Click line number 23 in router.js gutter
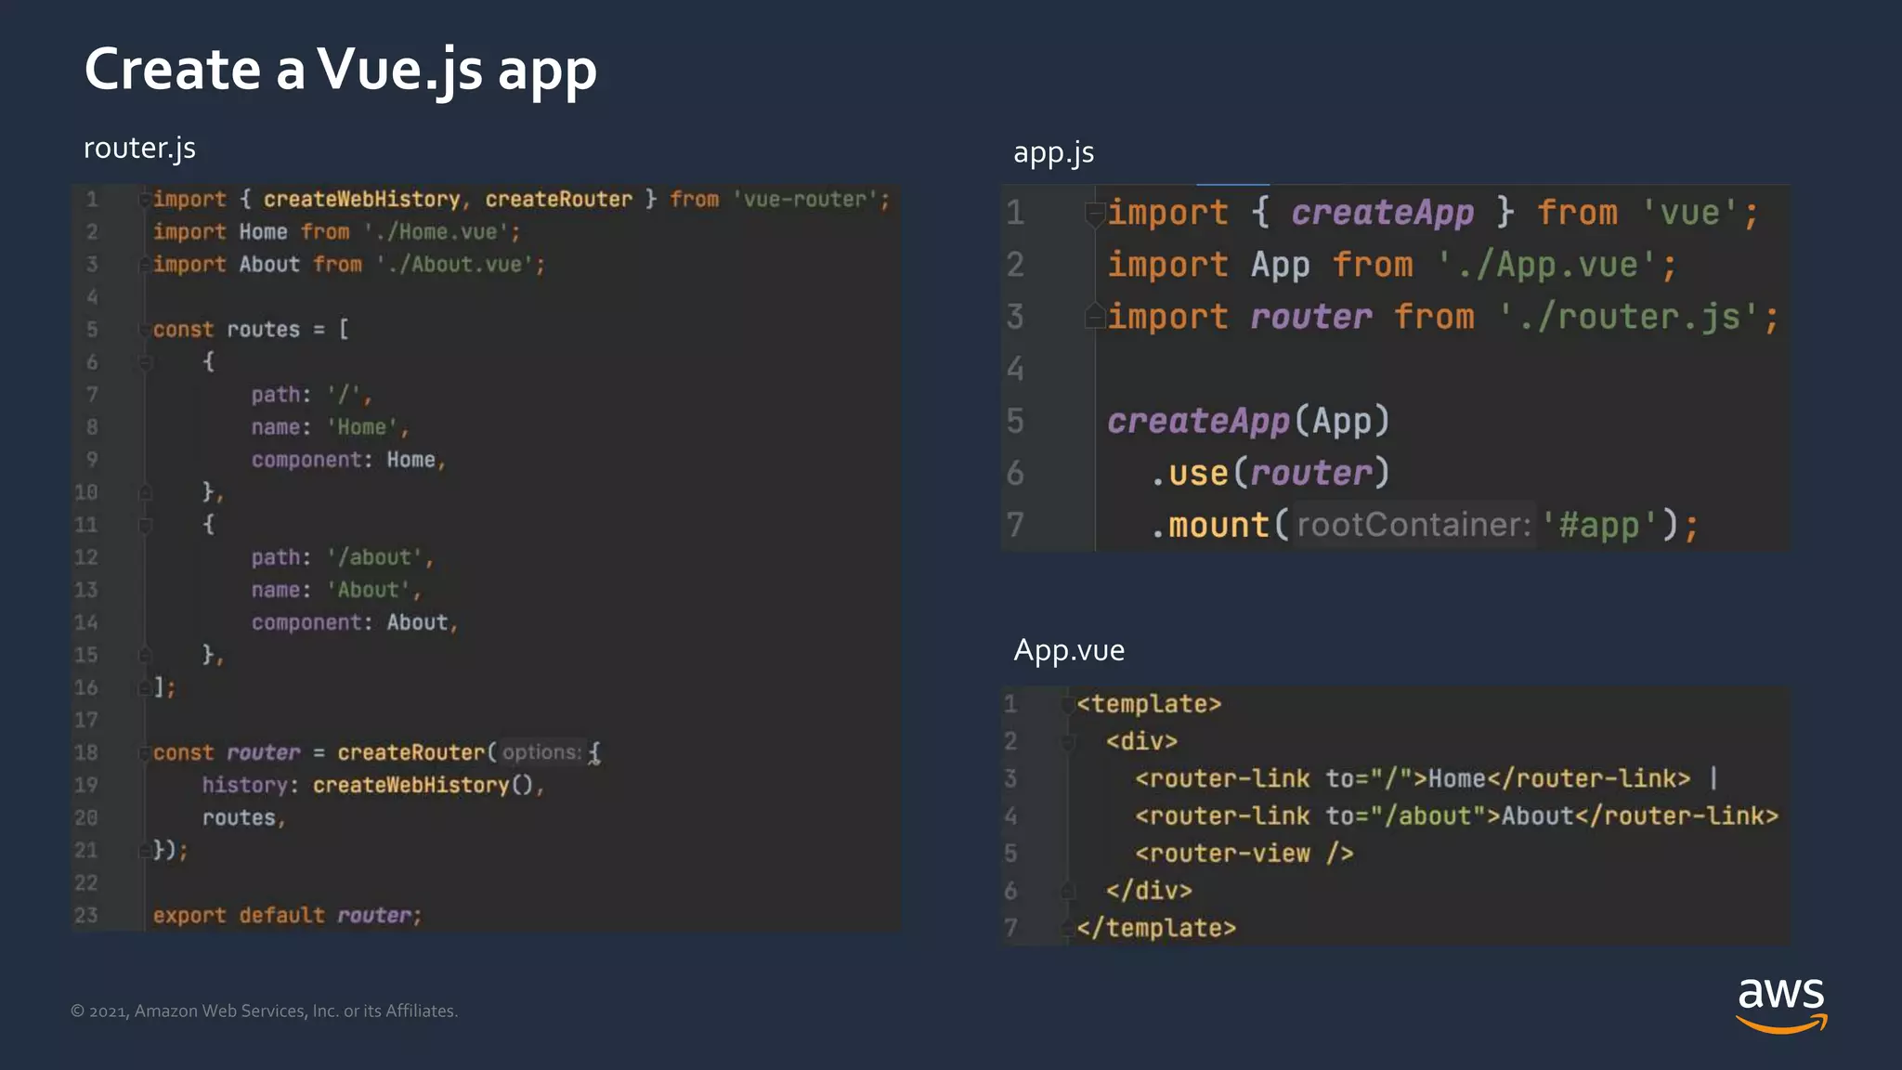The width and height of the screenshot is (1902, 1070). [x=86, y=916]
